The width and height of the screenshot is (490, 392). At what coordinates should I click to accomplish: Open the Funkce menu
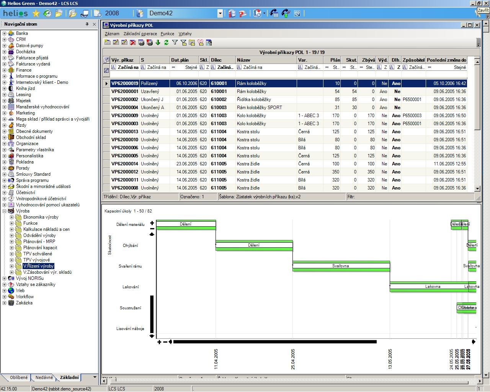(x=167, y=34)
